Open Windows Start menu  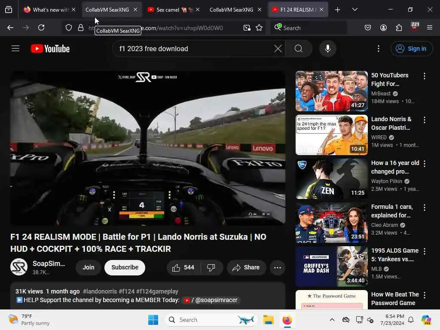click(153, 320)
